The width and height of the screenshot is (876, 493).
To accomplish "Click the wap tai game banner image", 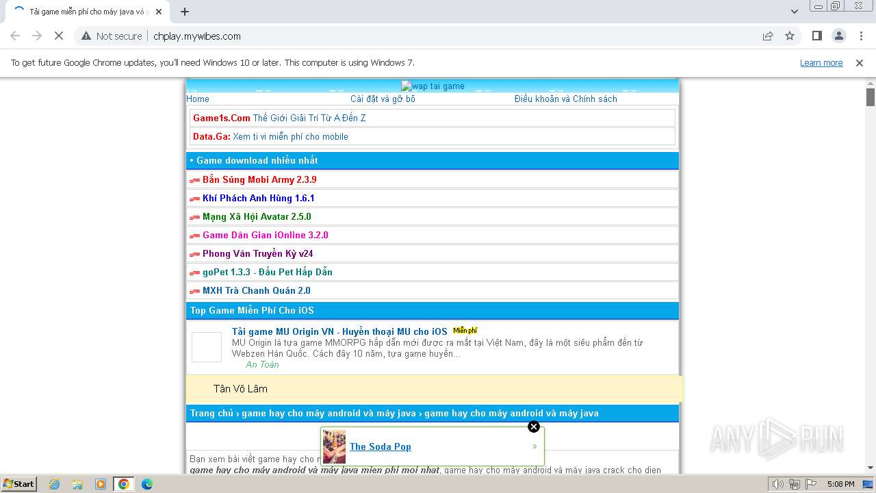I will (x=433, y=86).
